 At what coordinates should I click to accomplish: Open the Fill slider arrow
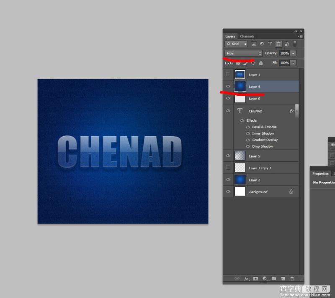pyautogui.click(x=294, y=63)
